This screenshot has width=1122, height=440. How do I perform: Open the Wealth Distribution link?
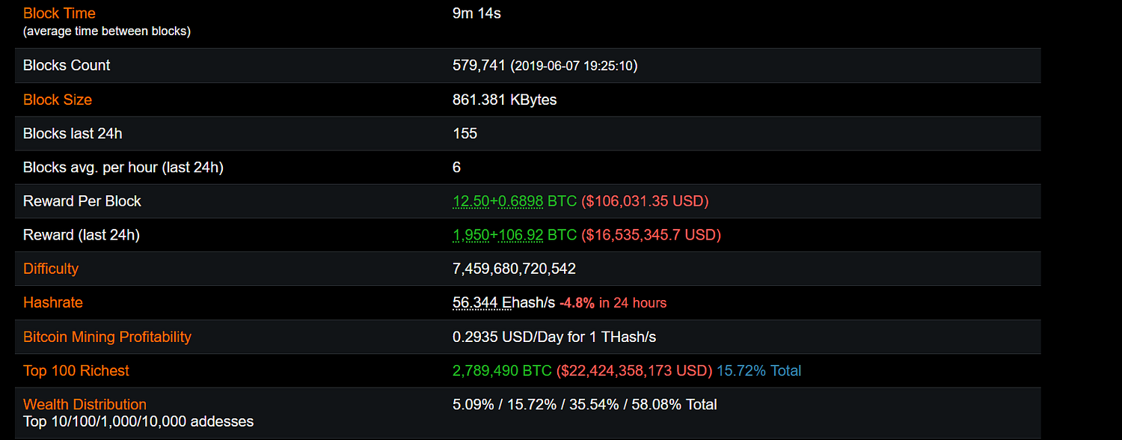[85, 405]
